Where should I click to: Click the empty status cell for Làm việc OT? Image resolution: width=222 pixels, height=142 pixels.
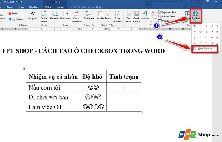[x=124, y=107]
